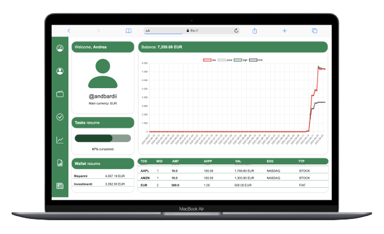Select the AAPL ticker row
This screenshot has height=234, width=384.
click(233, 170)
